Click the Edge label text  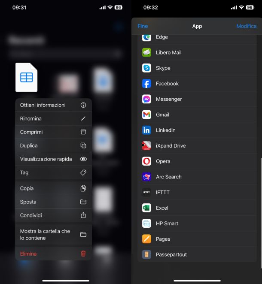tap(162, 37)
